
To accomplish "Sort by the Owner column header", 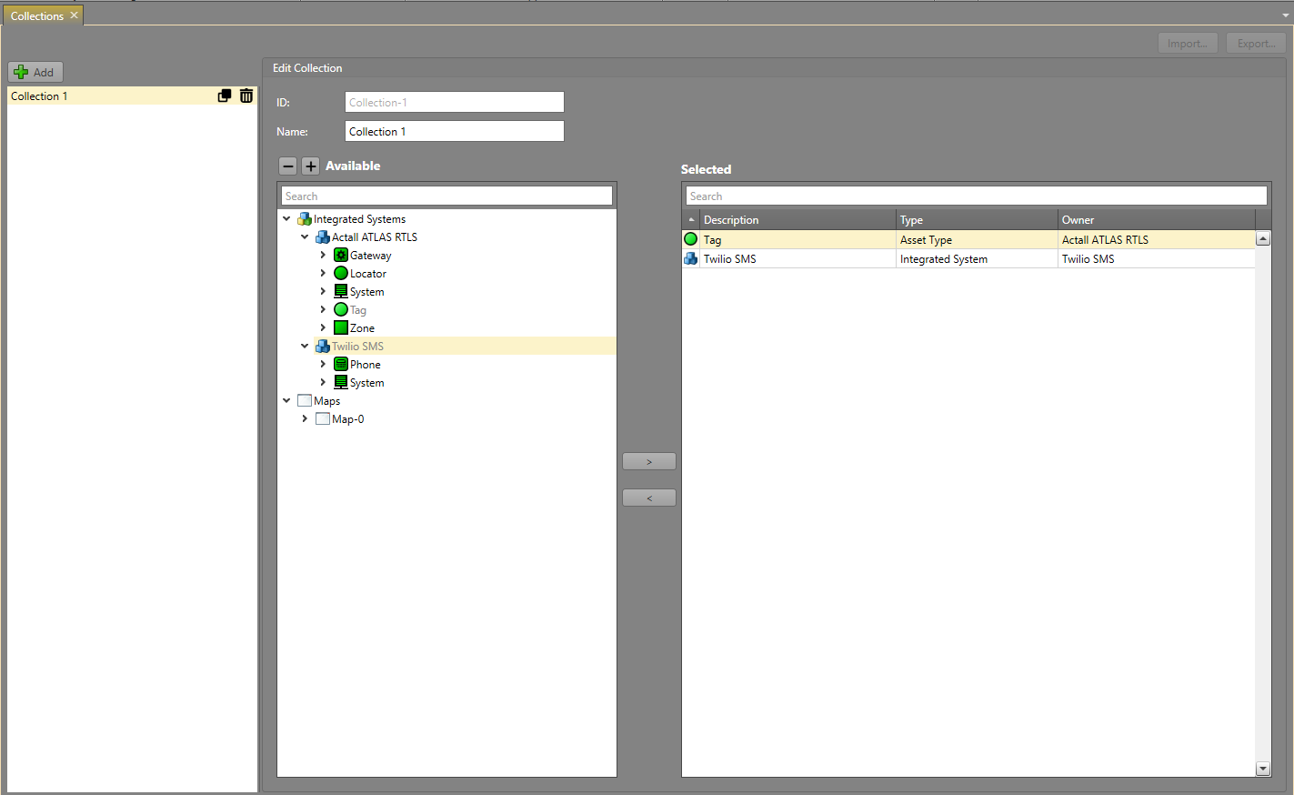I will (x=1155, y=220).
